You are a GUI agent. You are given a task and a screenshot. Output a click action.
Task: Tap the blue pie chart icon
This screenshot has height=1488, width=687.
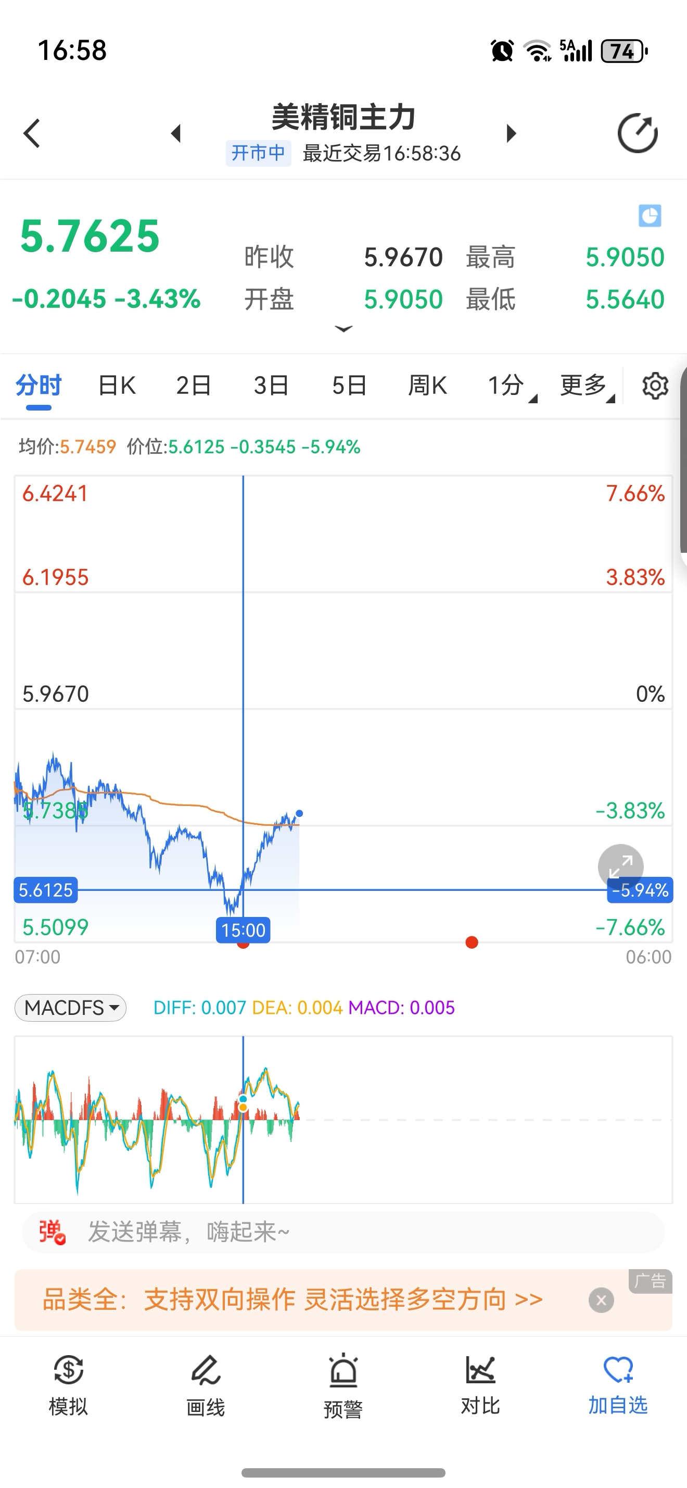tap(650, 216)
